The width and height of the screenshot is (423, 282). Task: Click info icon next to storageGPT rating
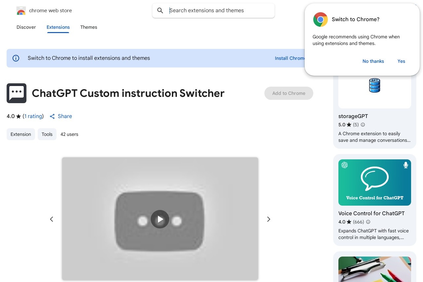(x=363, y=125)
